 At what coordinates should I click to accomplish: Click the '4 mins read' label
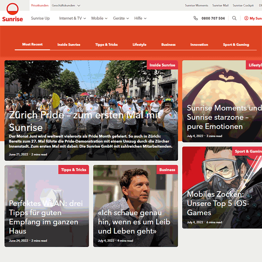(125, 241)
